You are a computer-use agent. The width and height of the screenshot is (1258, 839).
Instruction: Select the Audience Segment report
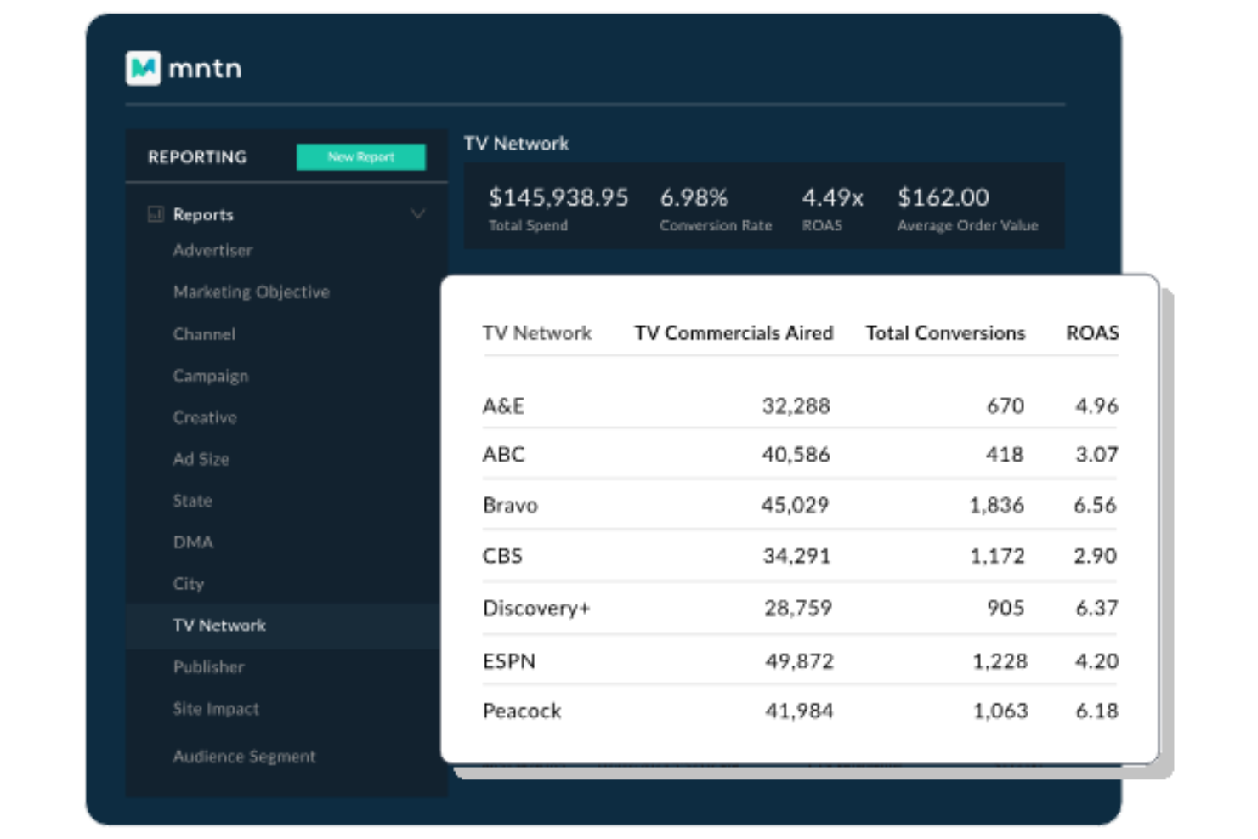click(x=244, y=757)
